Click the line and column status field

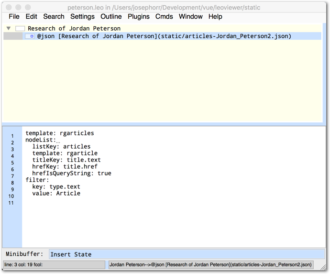tap(54, 264)
